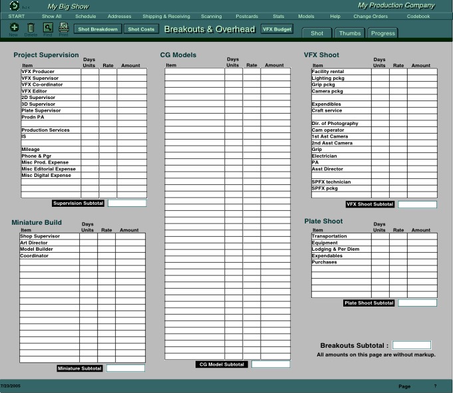Click the Find magnifier icon
Viewport: 453px width, 393px height.
click(x=47, y=28)
